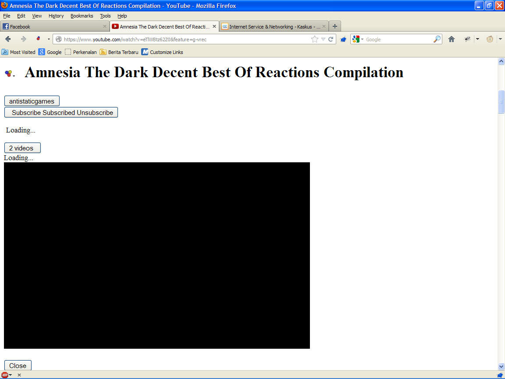
Task: Close the add-on bar with the x
Action: tap(19, 375)
